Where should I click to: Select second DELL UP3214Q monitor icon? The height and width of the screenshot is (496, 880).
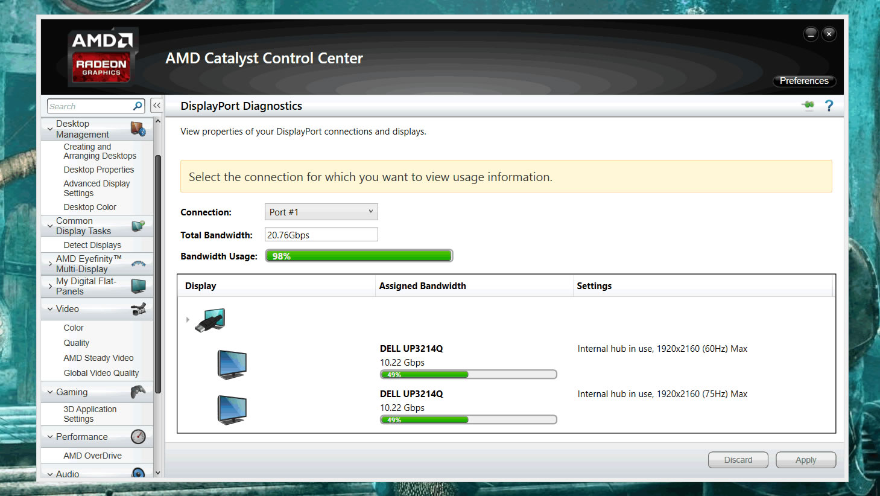coord(232,410)
